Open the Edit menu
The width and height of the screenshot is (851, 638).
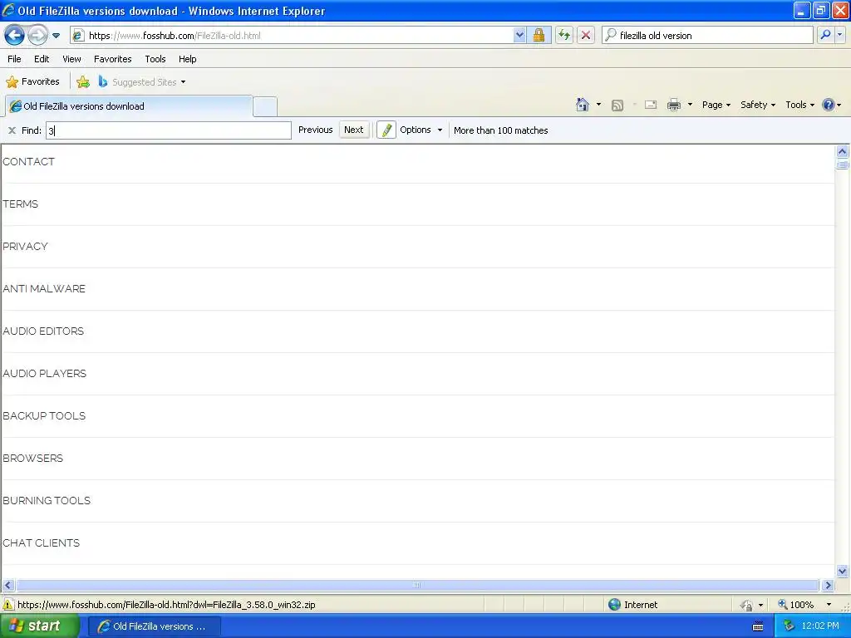pyautogui.click(x=42, y=59)
